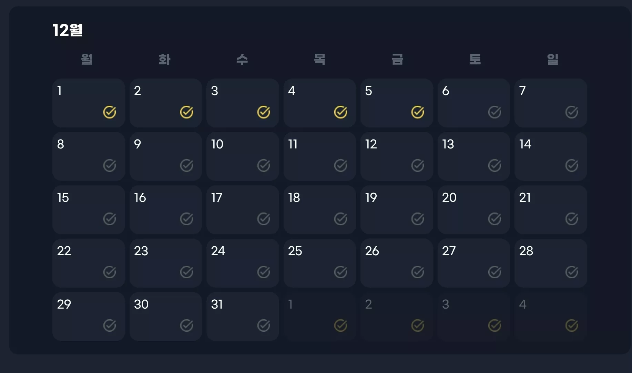Click the dim check on next-month day 4
This screenshot has height=373, width=632.
tap(572, 325)
